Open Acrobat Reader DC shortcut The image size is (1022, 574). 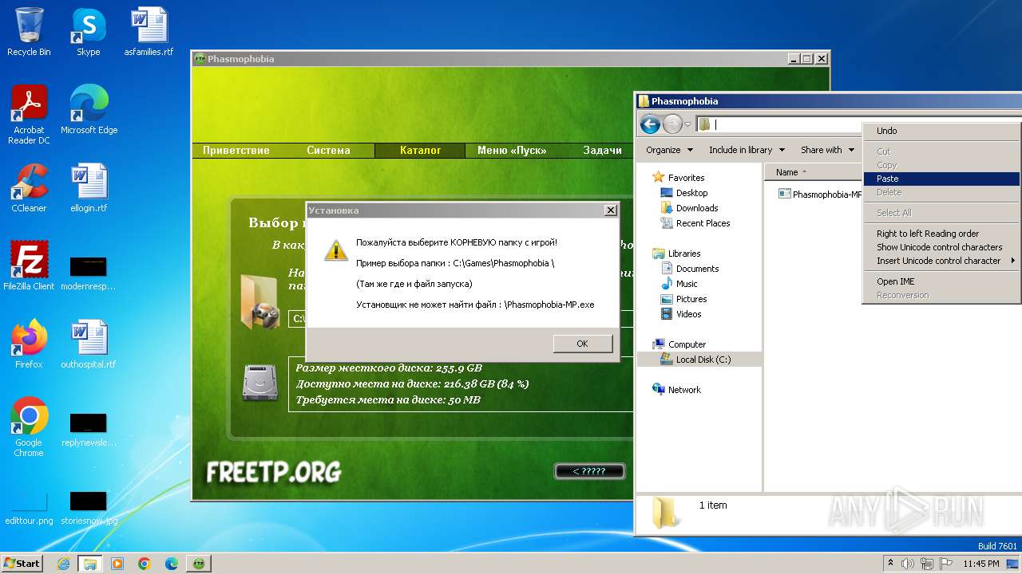click(29, 115)
